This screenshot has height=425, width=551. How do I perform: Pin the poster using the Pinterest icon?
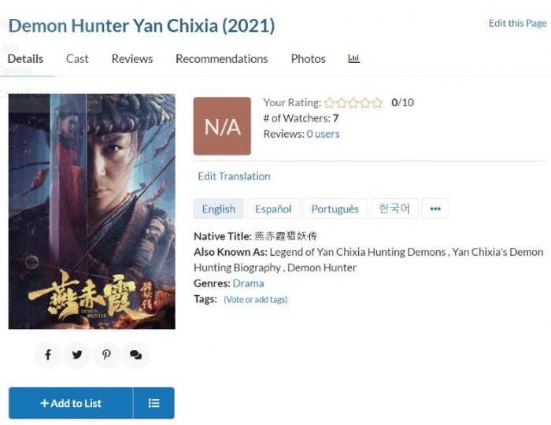click(x=106, y=355)
